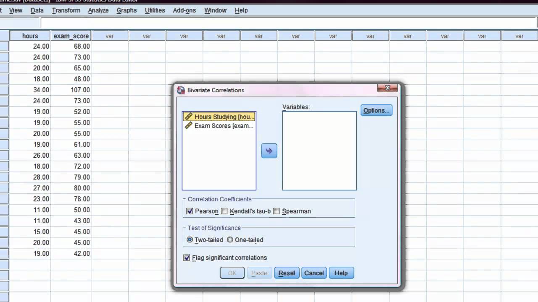The width and height of the screenshot is (538, 302).
Task: Open the Data menu
Action: [x=37, y=10]
